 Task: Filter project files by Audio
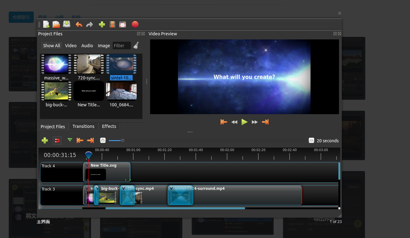[x=87, y=46]
